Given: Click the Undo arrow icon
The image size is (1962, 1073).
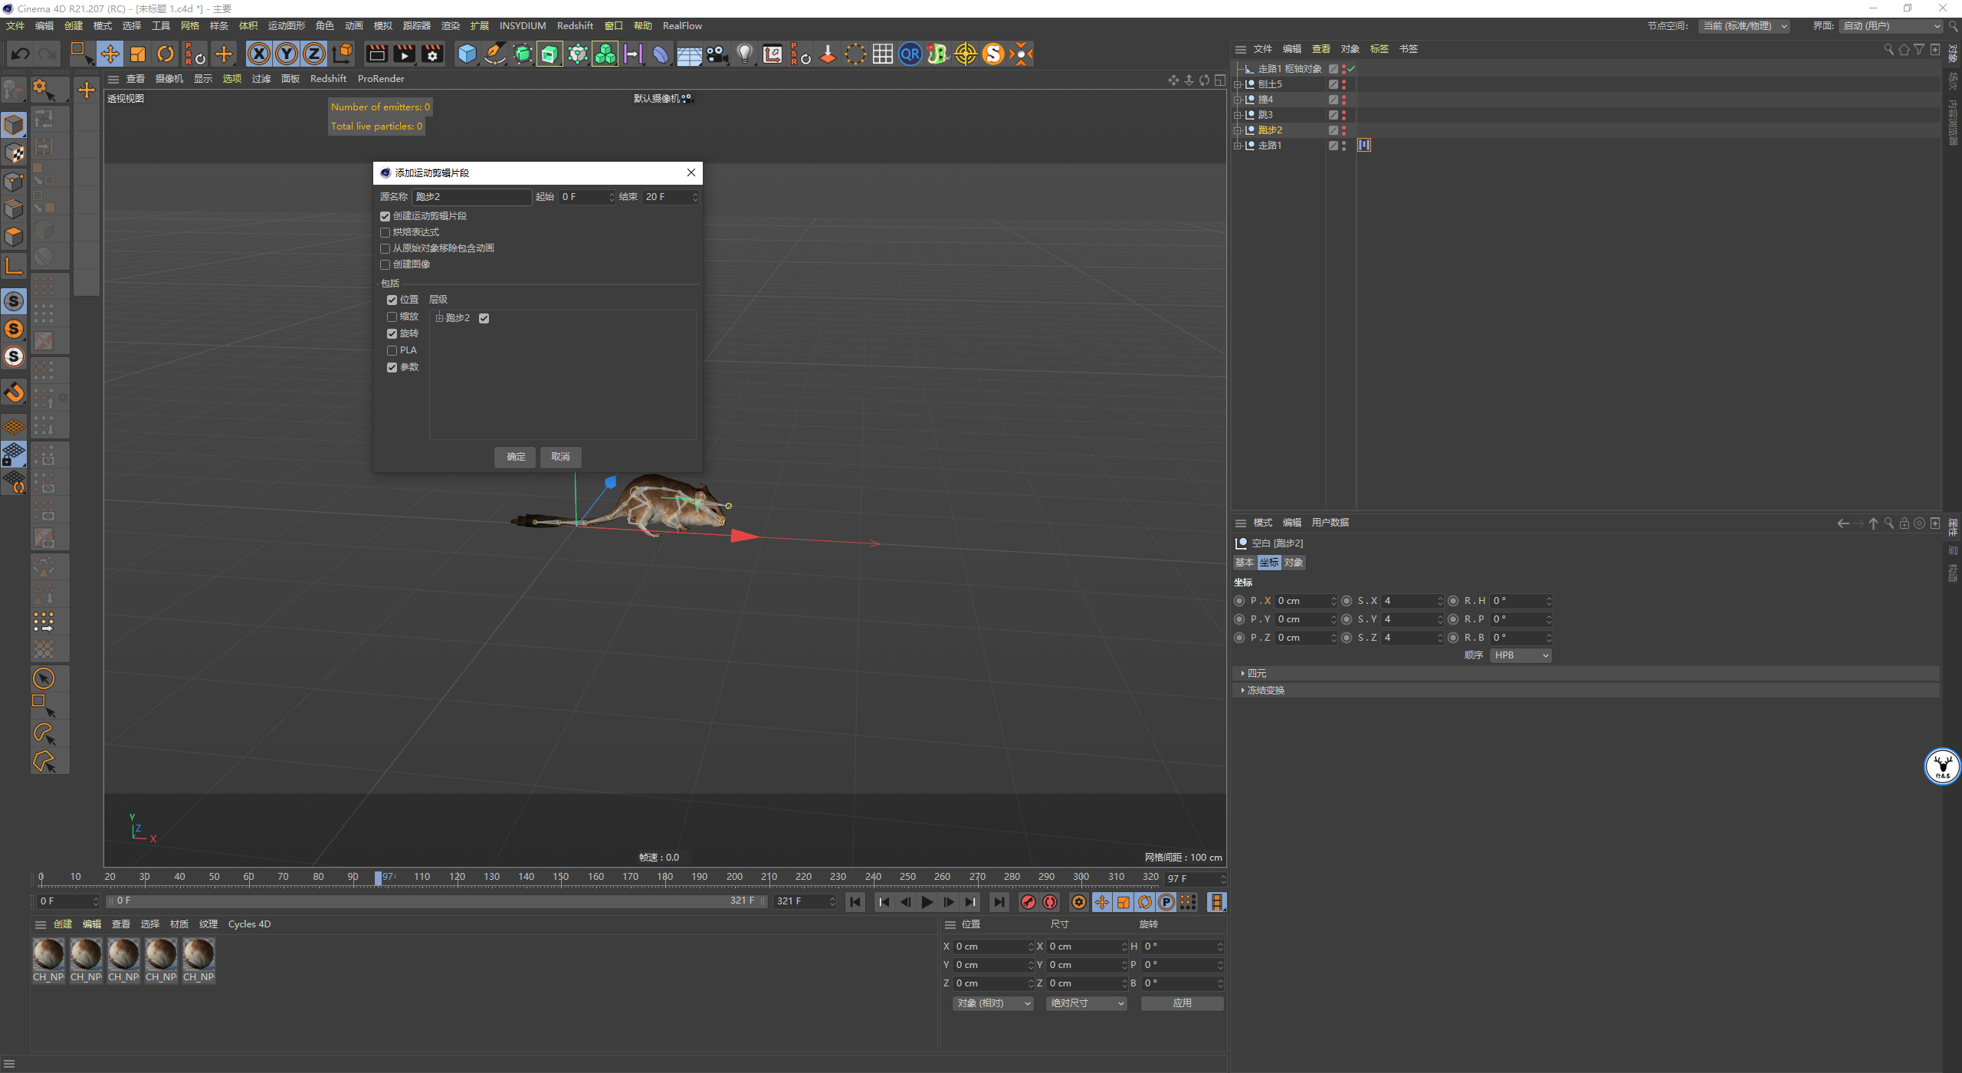Looking at the screenshot, I should click(x=21, y=54).
